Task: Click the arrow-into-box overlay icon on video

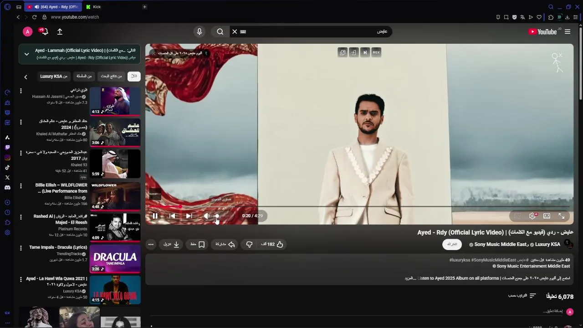Action: tap(353, 52)
